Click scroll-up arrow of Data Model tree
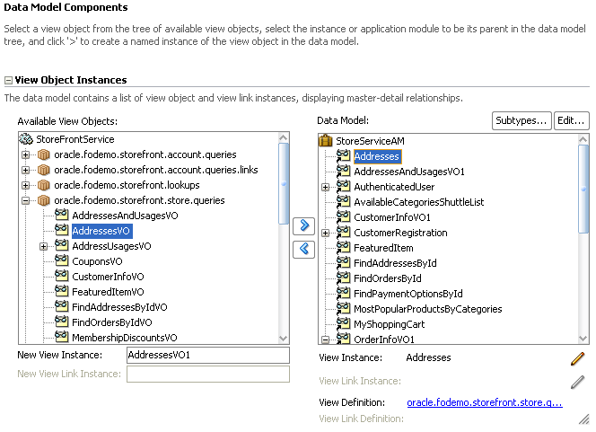Viewport: 596px width, 432px height. click(583, 139)
